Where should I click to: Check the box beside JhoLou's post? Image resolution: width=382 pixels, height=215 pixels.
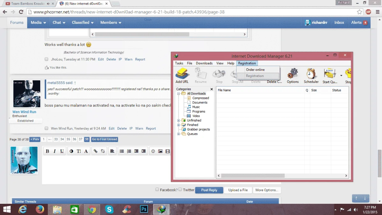pyautogui.click(x=46, y=59)
